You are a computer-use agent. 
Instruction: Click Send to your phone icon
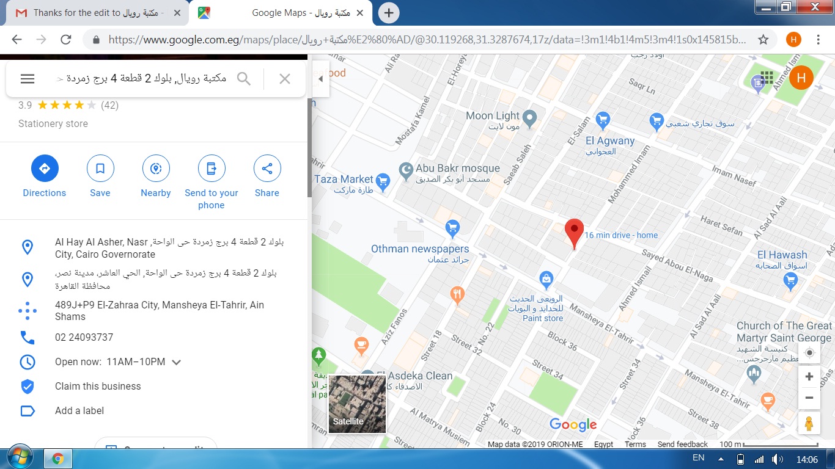[212, 169]
